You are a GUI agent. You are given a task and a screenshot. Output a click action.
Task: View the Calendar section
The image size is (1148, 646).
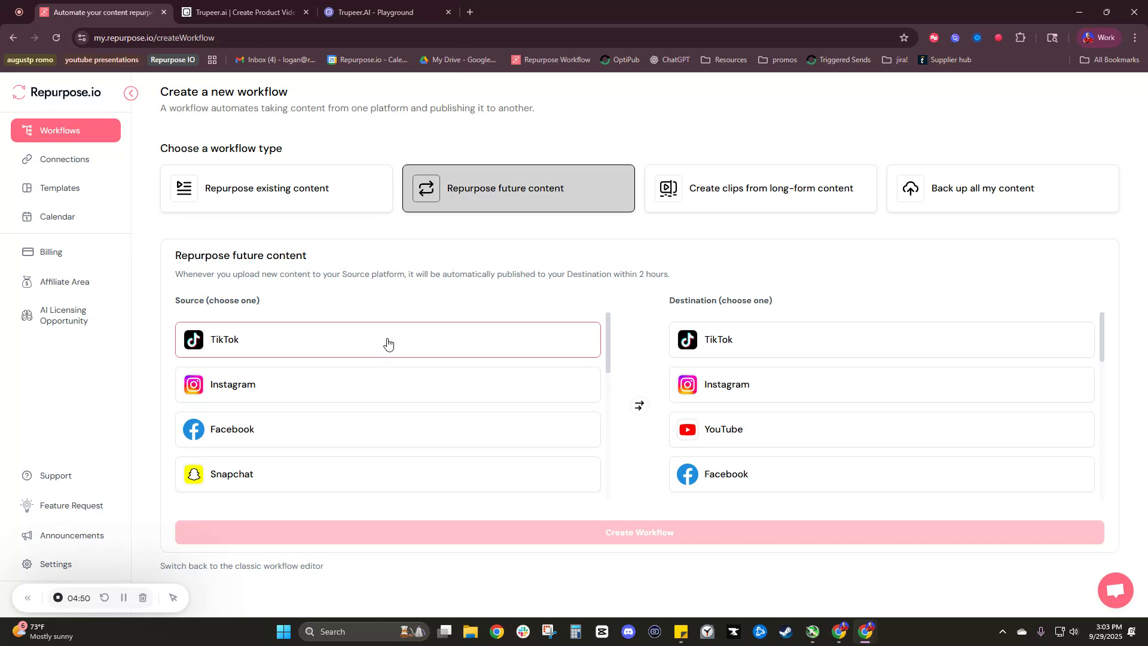point(57,217)
